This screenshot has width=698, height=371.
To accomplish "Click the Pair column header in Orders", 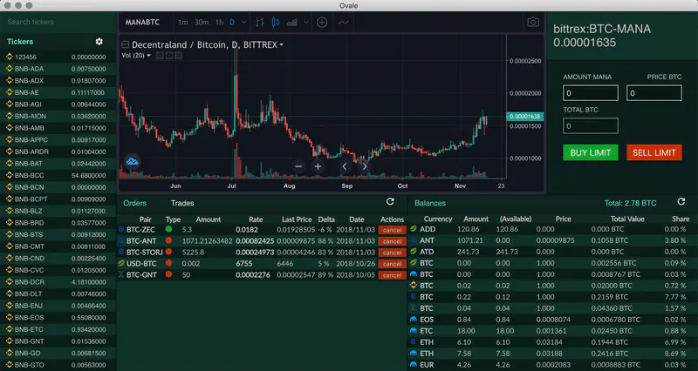I will coord(145,219).
